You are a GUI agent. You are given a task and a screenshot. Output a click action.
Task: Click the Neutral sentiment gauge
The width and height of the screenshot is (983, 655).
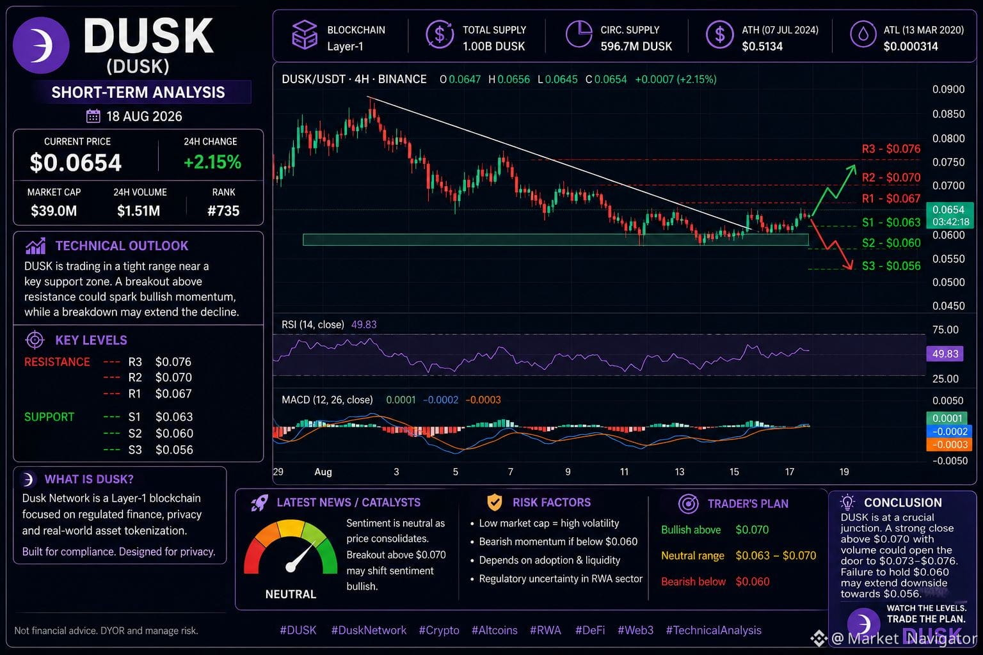pos(291,548)
